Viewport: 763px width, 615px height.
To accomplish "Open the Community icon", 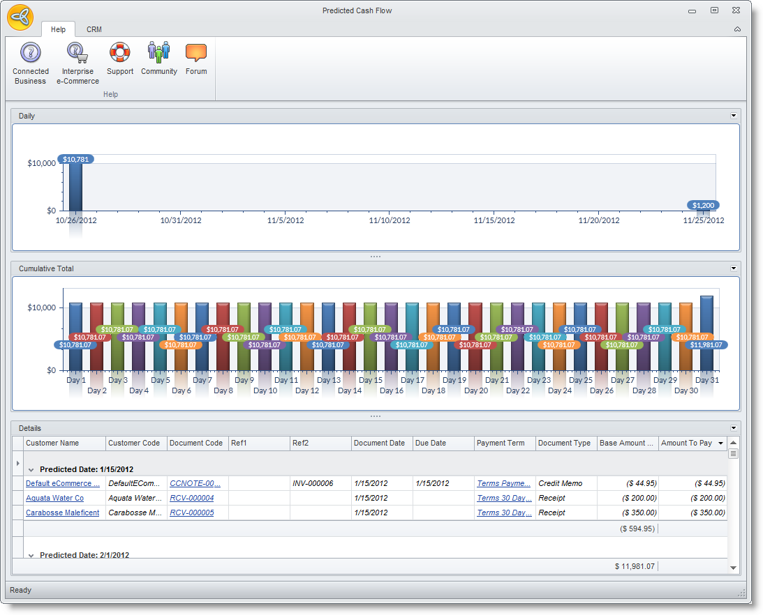I will click(158, 53).
